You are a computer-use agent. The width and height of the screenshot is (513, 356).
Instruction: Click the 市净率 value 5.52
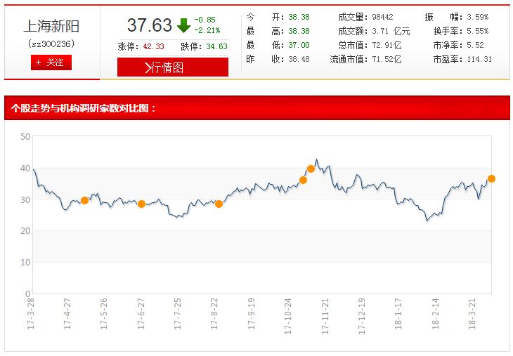click(475, 45)
